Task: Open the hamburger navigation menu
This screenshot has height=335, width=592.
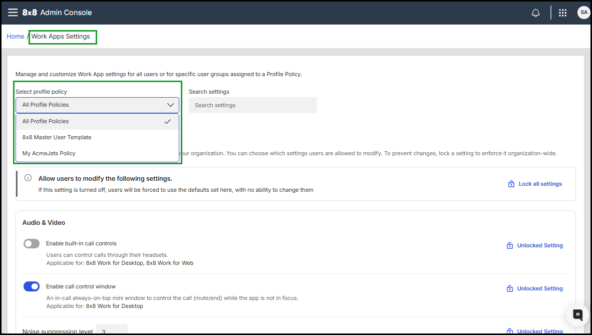Action: (13, 13)
